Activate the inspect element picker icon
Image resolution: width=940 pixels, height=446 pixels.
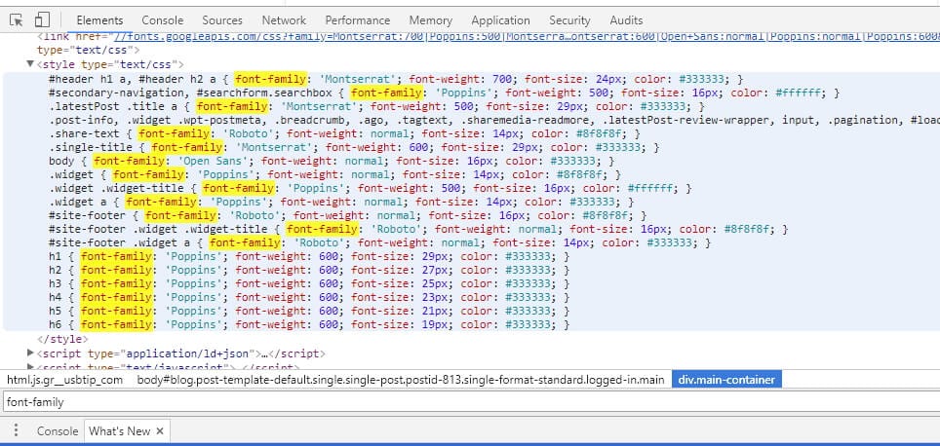(17, 19)
